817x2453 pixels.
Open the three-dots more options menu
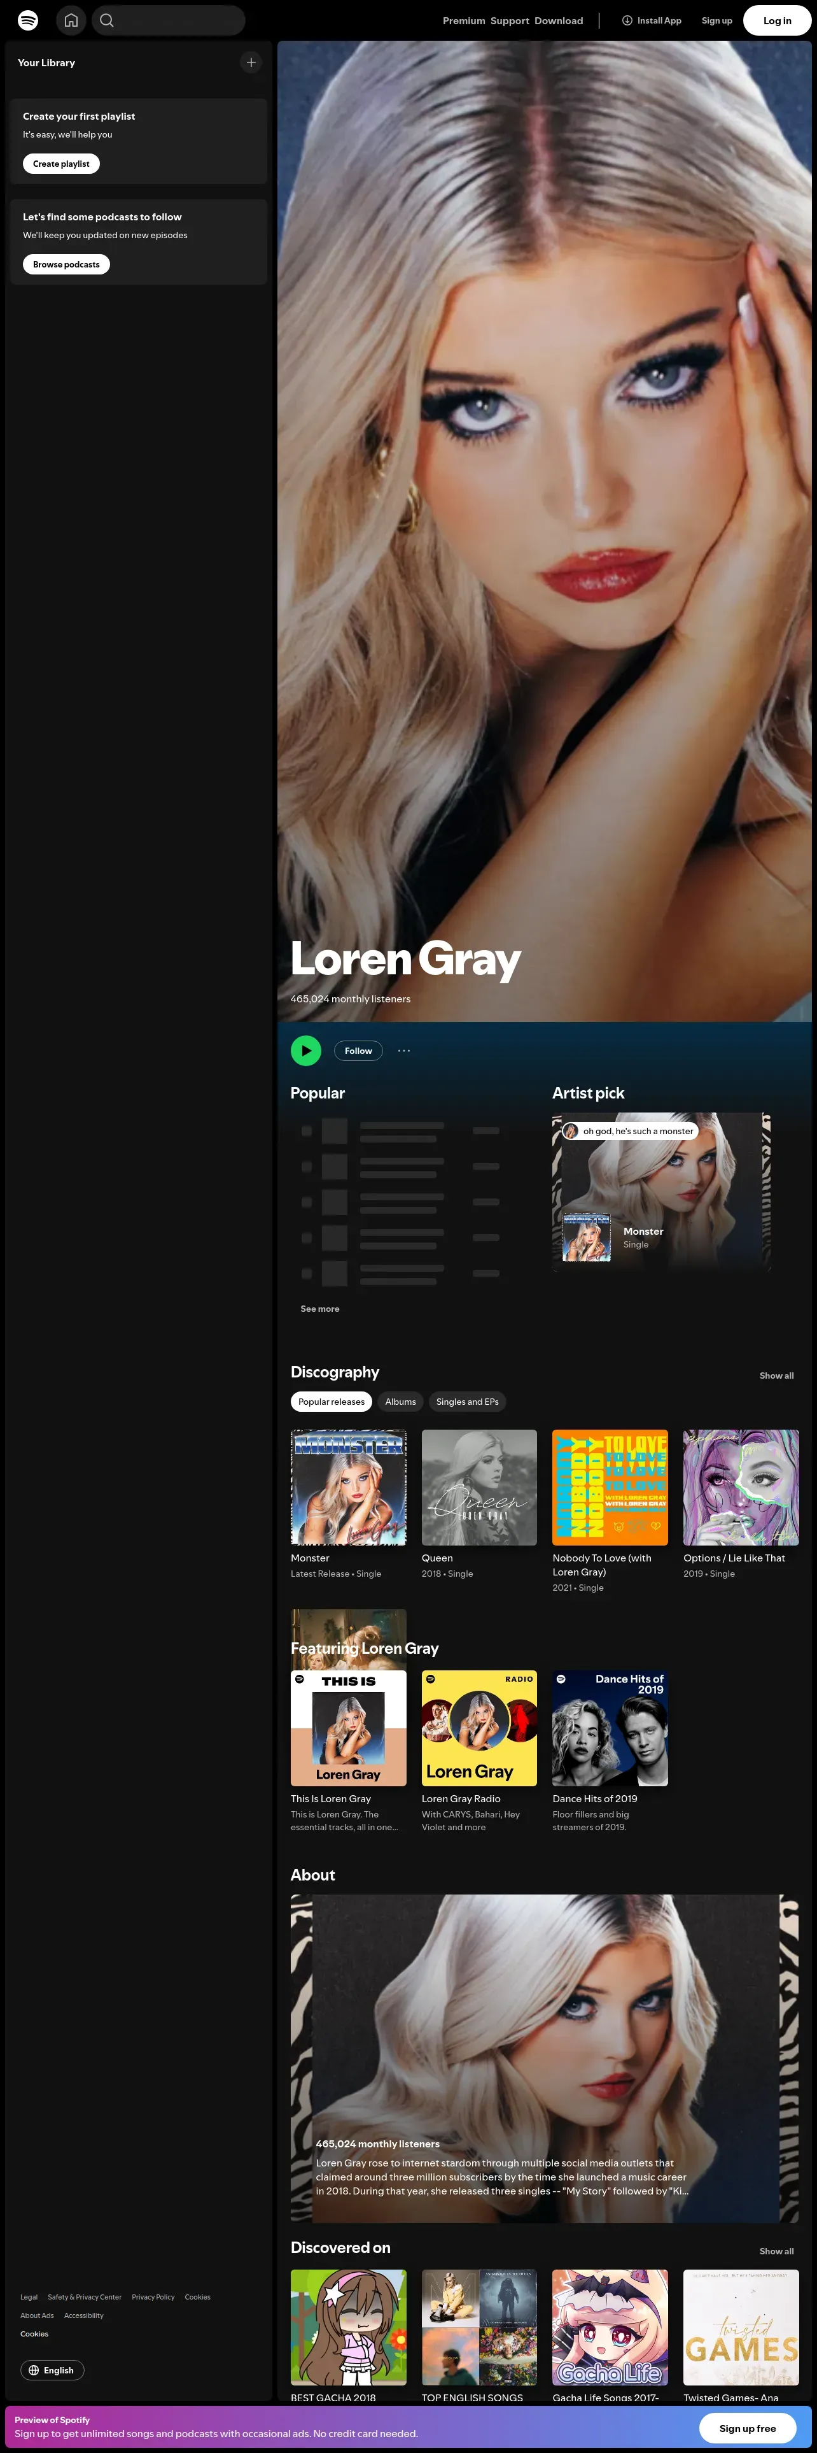[404, 1050]
